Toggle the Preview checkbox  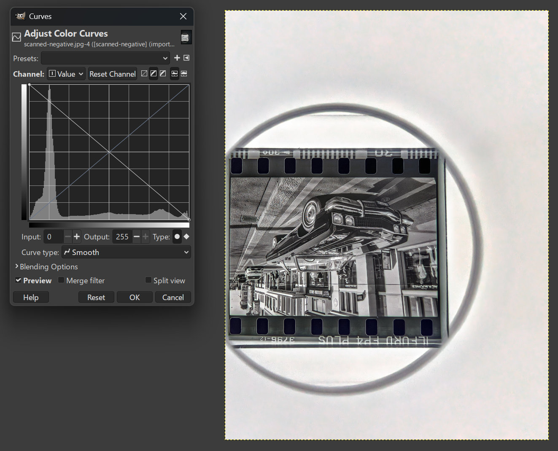click(19, 280)
